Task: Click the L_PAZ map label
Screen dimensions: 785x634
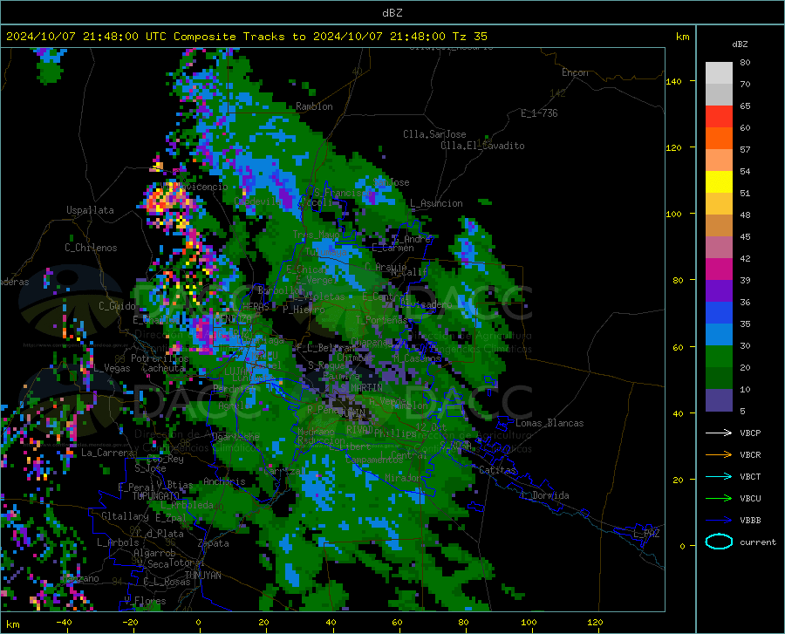Action: (646, 534)
